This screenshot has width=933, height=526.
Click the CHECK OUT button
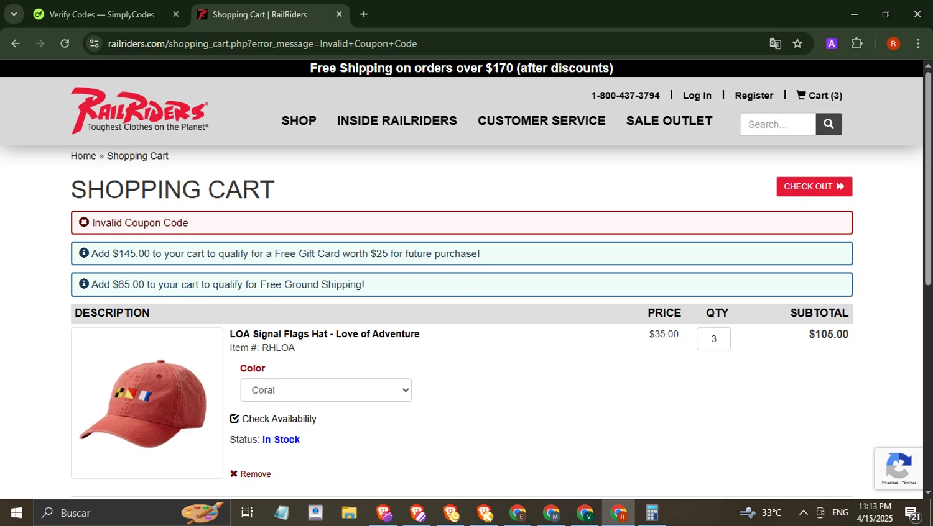pyautogui.click(x=814, y=186)
